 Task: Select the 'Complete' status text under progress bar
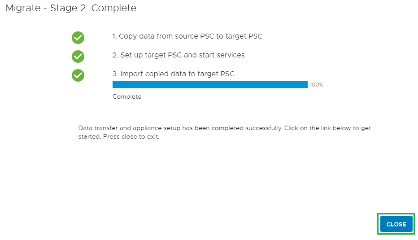click(127, 96)
